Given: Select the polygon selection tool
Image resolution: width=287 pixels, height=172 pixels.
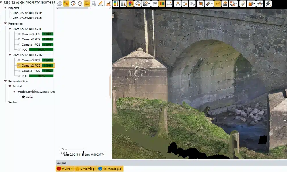Looking at the screenshot, I should click(73, 4).
